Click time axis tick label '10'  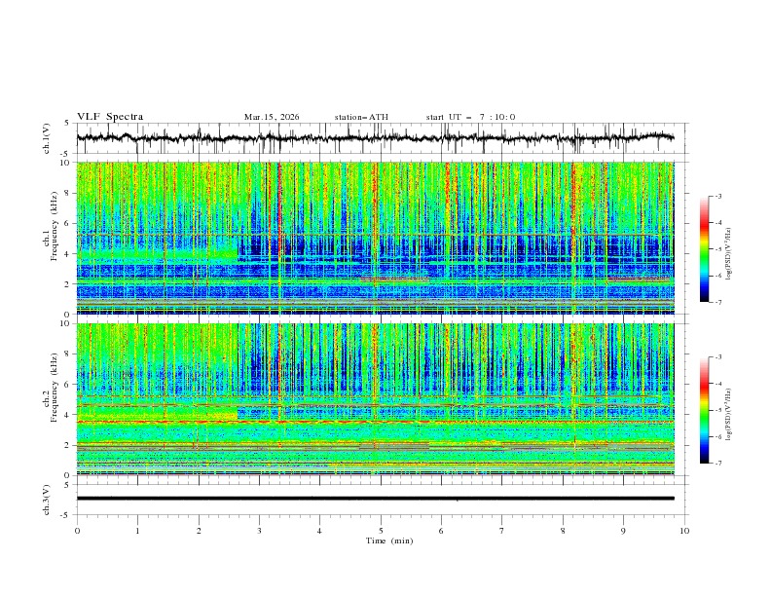pyautogui.click(x=684, y=531)
